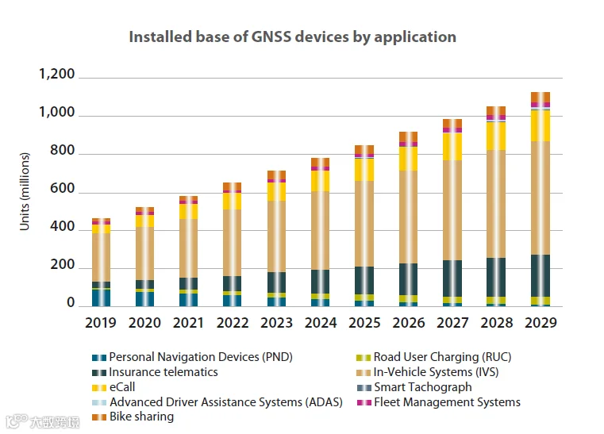Click the 2029 x-axis label
Screen dimensions: 604x434
tap(541, 323)
